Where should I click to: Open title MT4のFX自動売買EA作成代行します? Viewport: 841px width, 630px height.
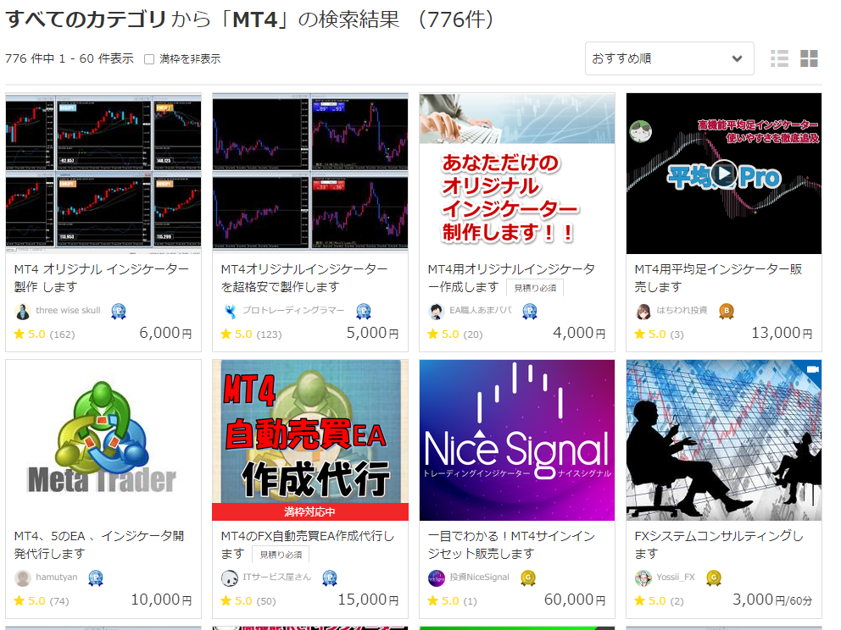tap(308, 544)
